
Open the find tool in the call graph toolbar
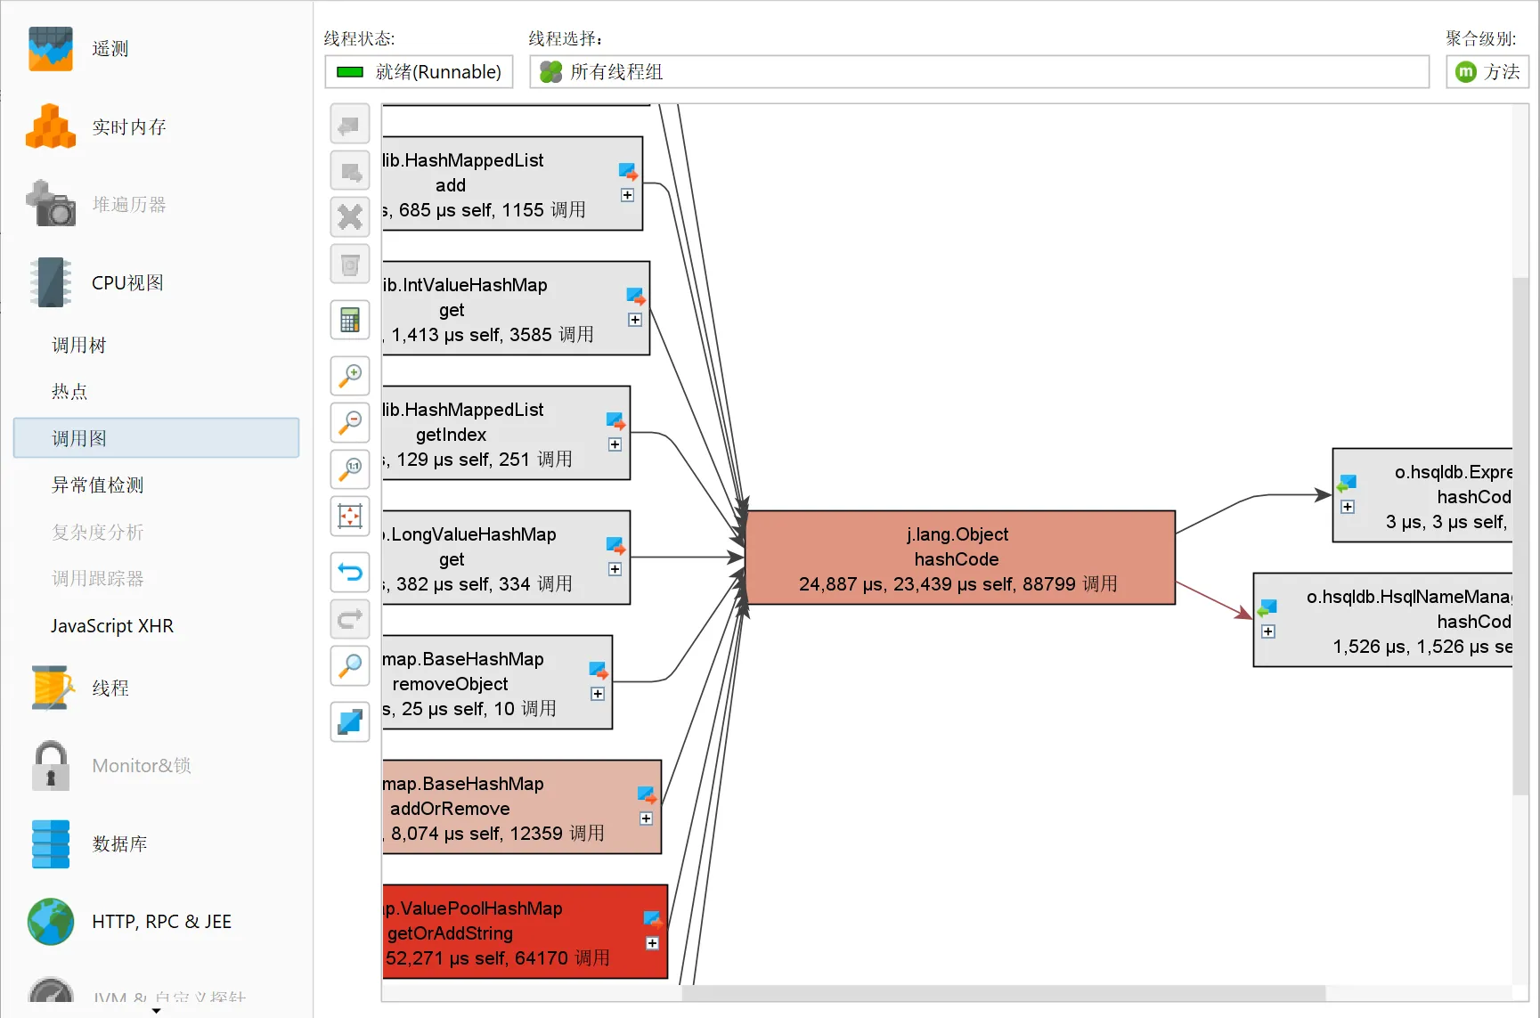(349, 665)
